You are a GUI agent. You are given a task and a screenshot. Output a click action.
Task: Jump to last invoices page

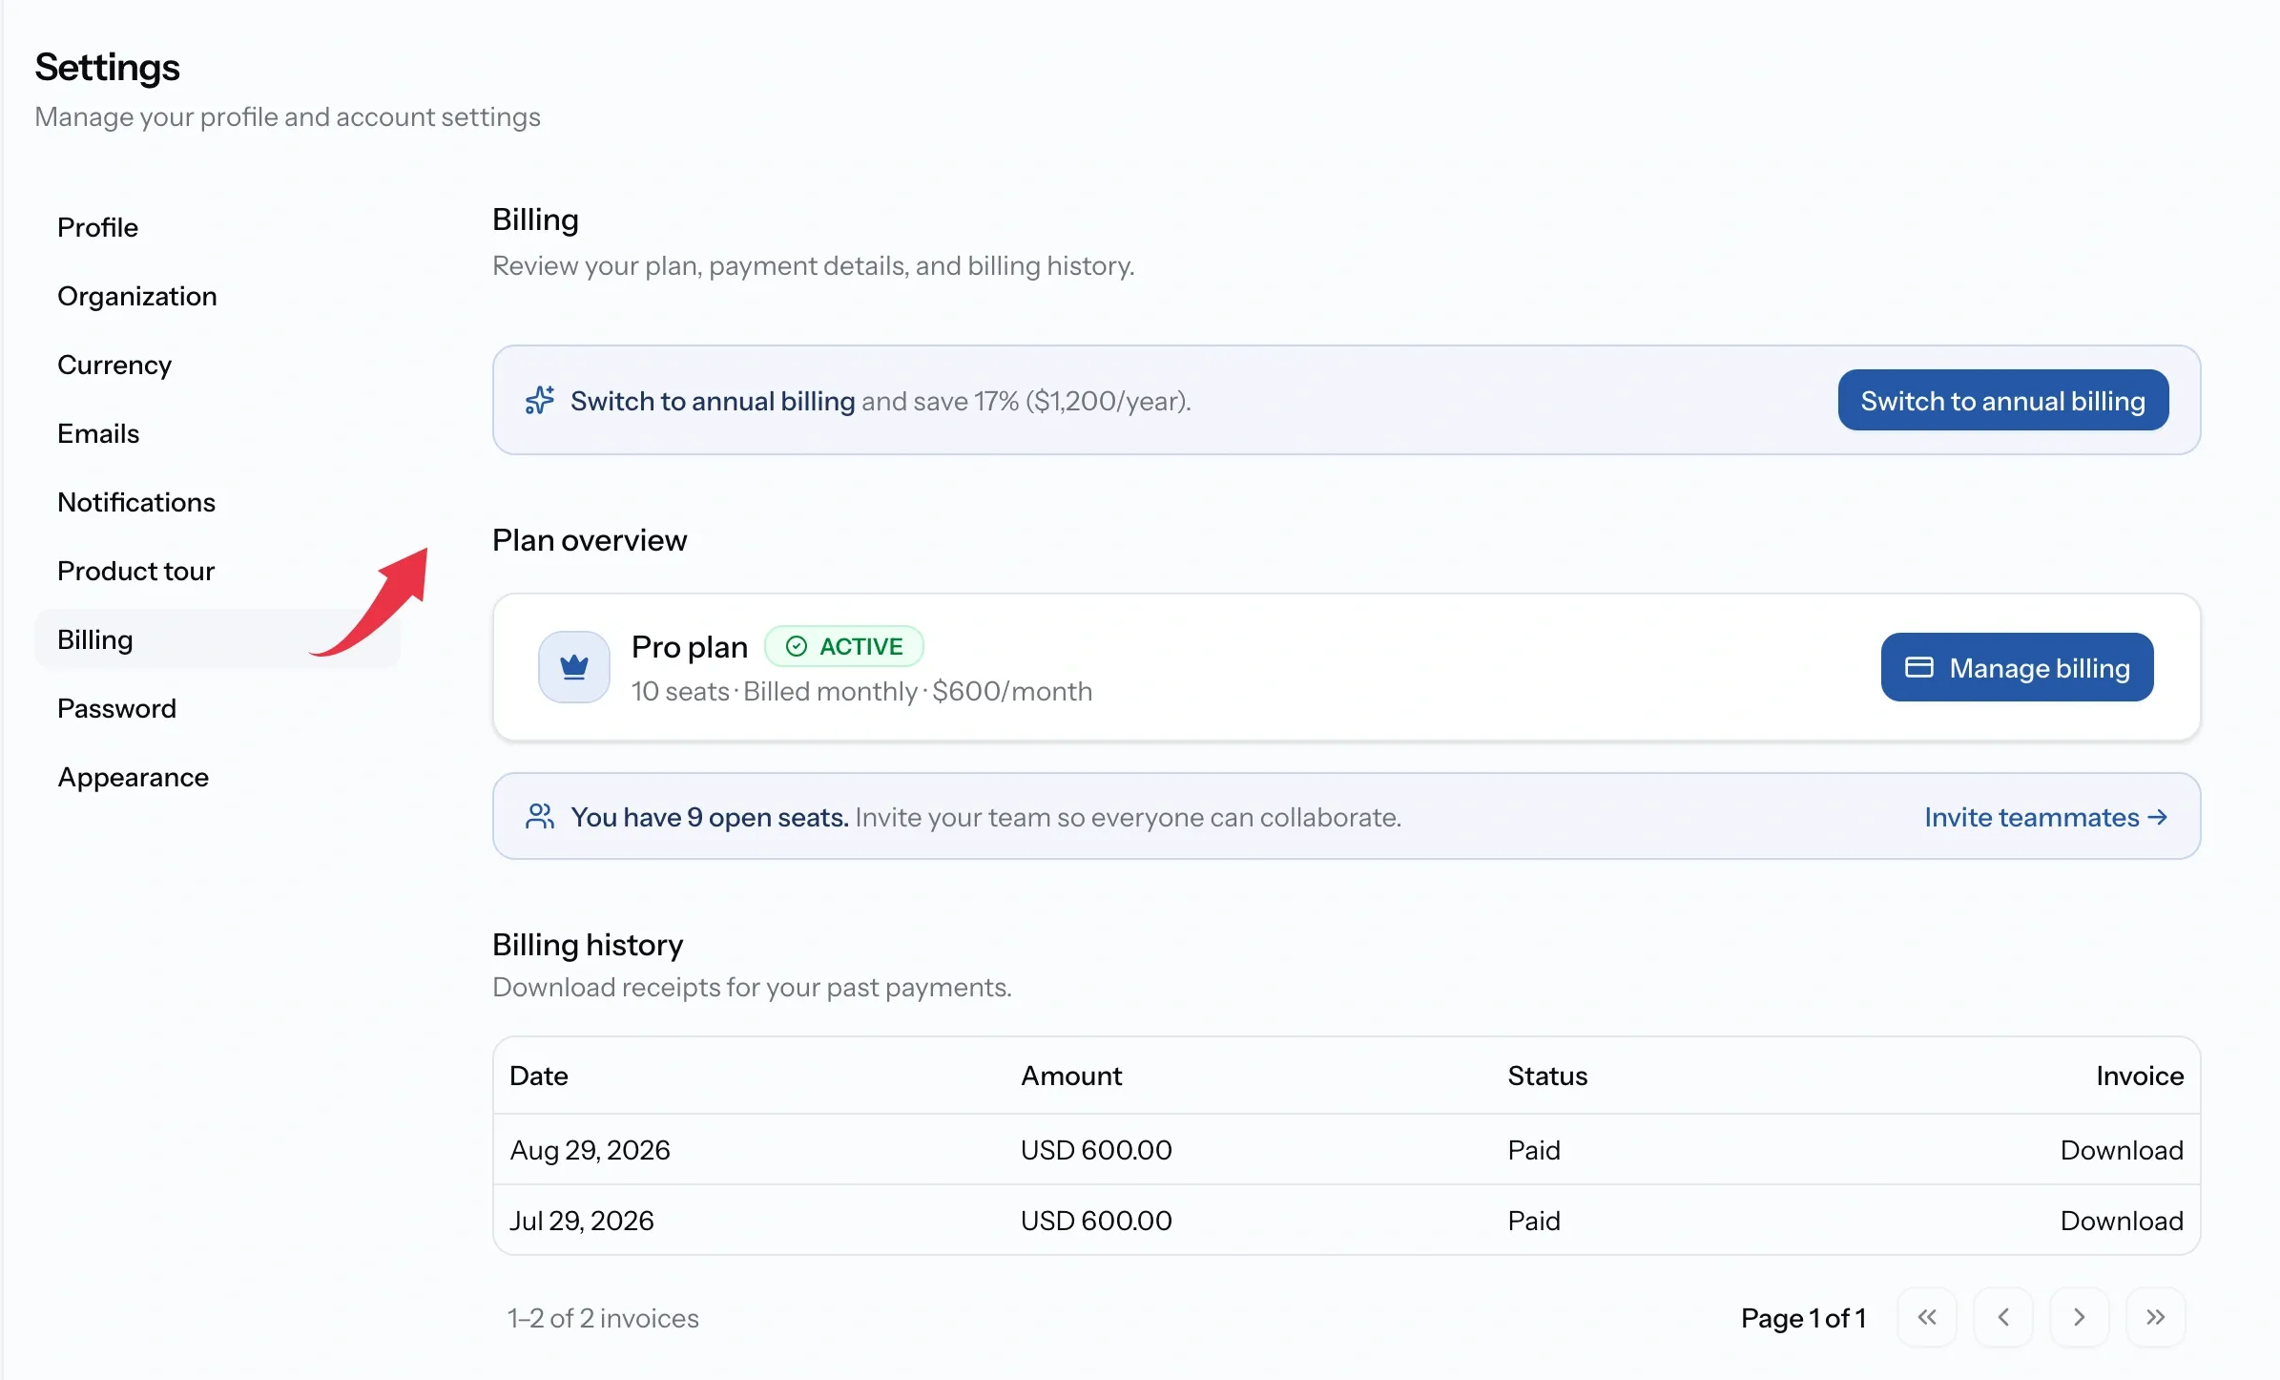click(x=2156, y=1317)
